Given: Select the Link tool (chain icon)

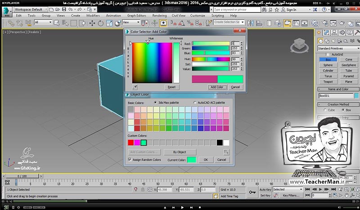Looking at the screenshot, I should (11, 23).
